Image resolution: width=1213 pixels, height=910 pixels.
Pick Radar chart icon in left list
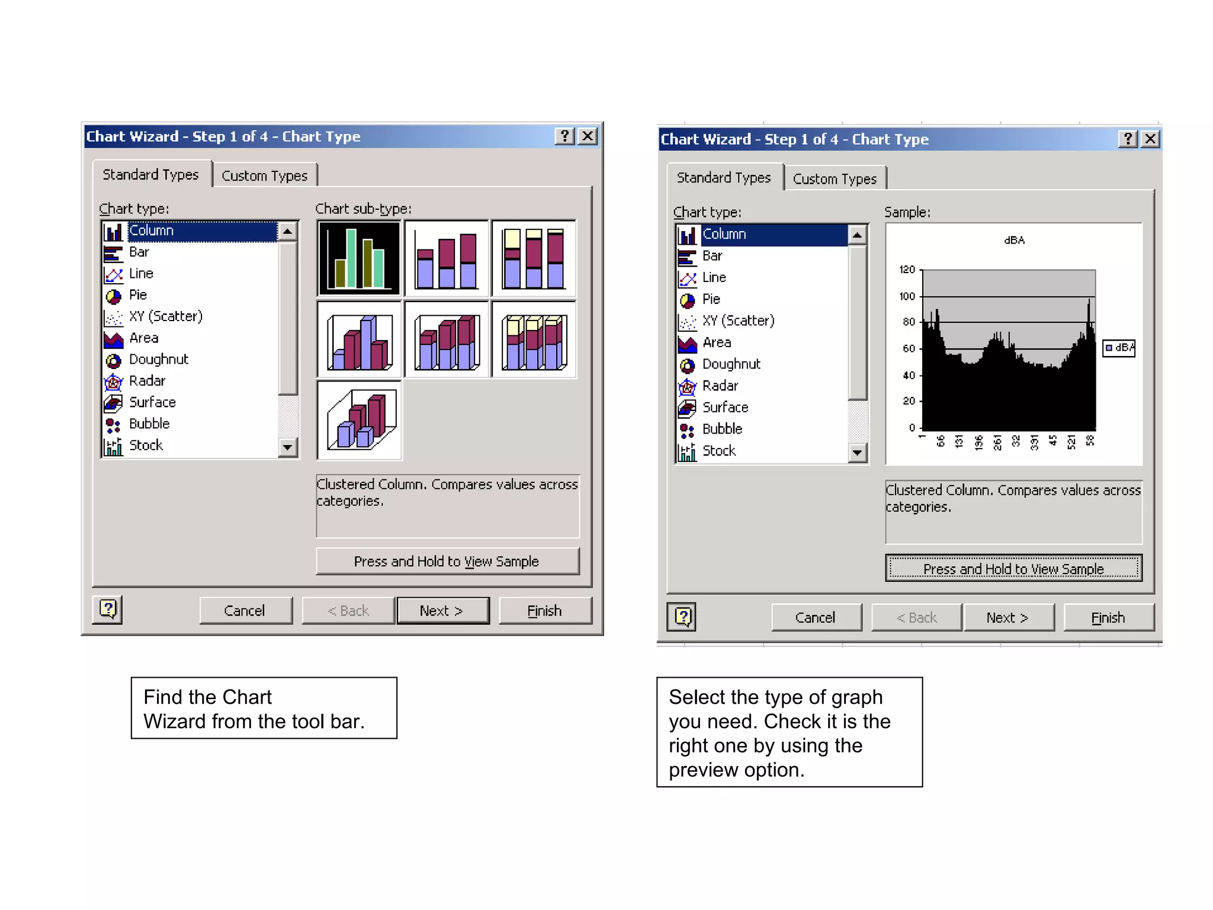pyautogui.click(x=113, y=382)
